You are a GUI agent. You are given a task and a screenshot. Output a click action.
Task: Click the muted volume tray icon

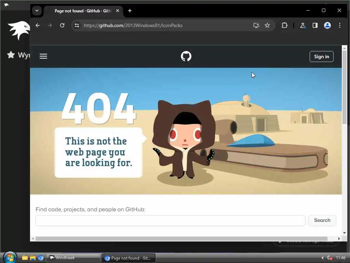[329, 258]
